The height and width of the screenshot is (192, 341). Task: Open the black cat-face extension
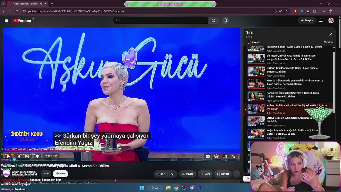pyautogui.click(x=308, y=11)
